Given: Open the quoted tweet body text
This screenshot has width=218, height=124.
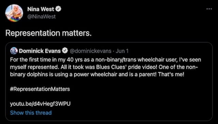Looking at the screenshot, I should click(x=106, y=67).
